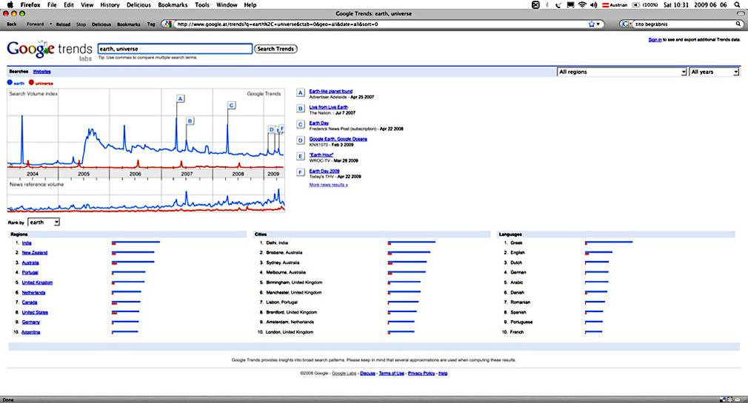Click the browser URL address field
The image size is (748, 403).
[x=380, y=24]
